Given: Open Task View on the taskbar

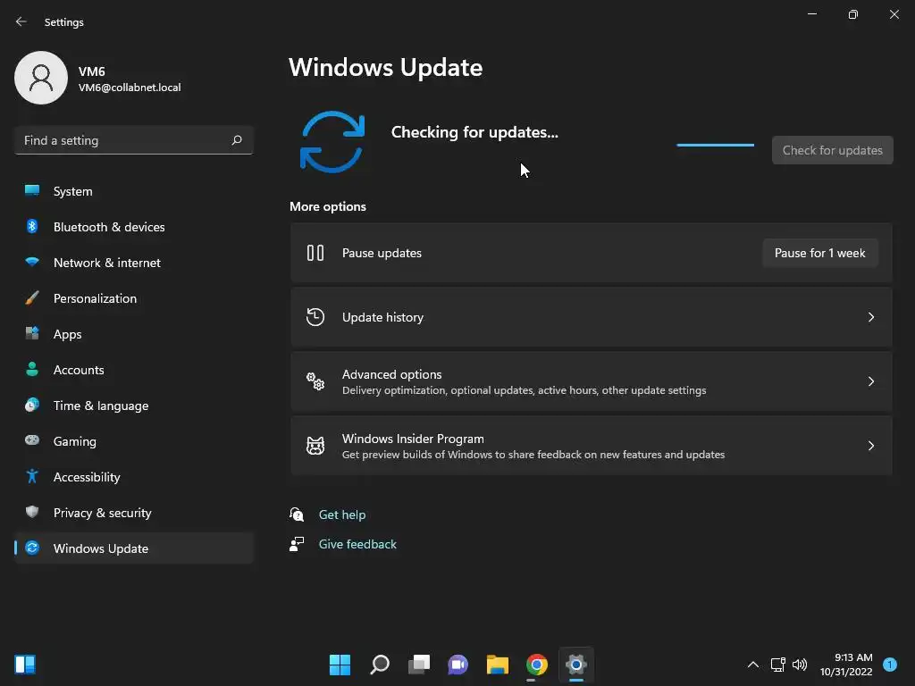Looking at the screenshot, I should coord(418,665).
